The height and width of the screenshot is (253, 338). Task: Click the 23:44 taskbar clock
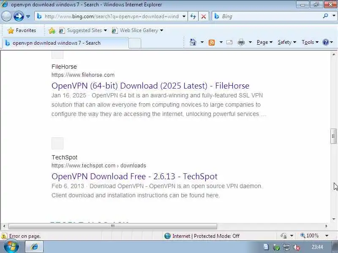tap(317, 247)
